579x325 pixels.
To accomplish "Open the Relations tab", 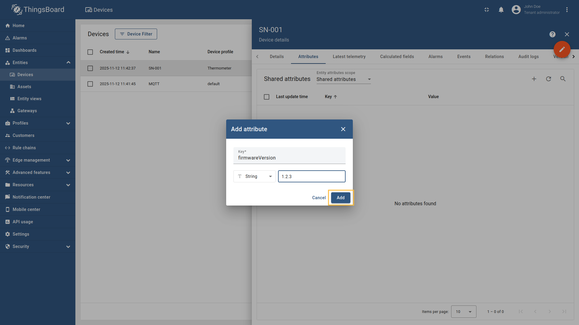I will pyautogui.click(x=494, y=57).
